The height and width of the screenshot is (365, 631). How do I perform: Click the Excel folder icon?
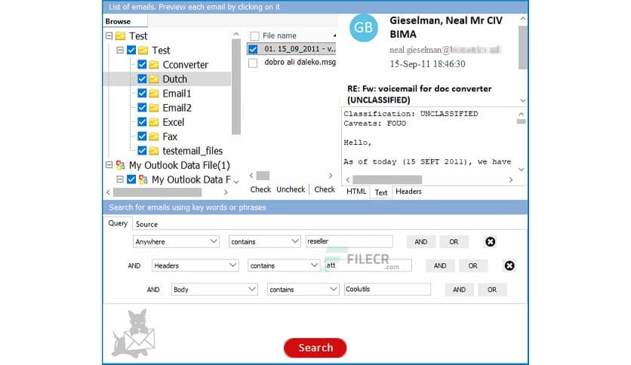click(154, 122)
